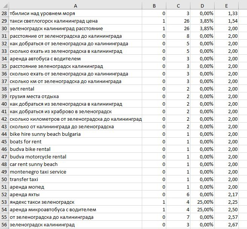Click cell 'такси светлогорск калининград цена'

75,21
